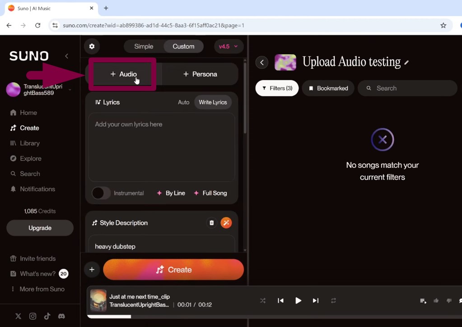The height and width of the screenshot is (327, 462).
Task: Select Write Lyrics mode
Action: [x=213, y=102]
